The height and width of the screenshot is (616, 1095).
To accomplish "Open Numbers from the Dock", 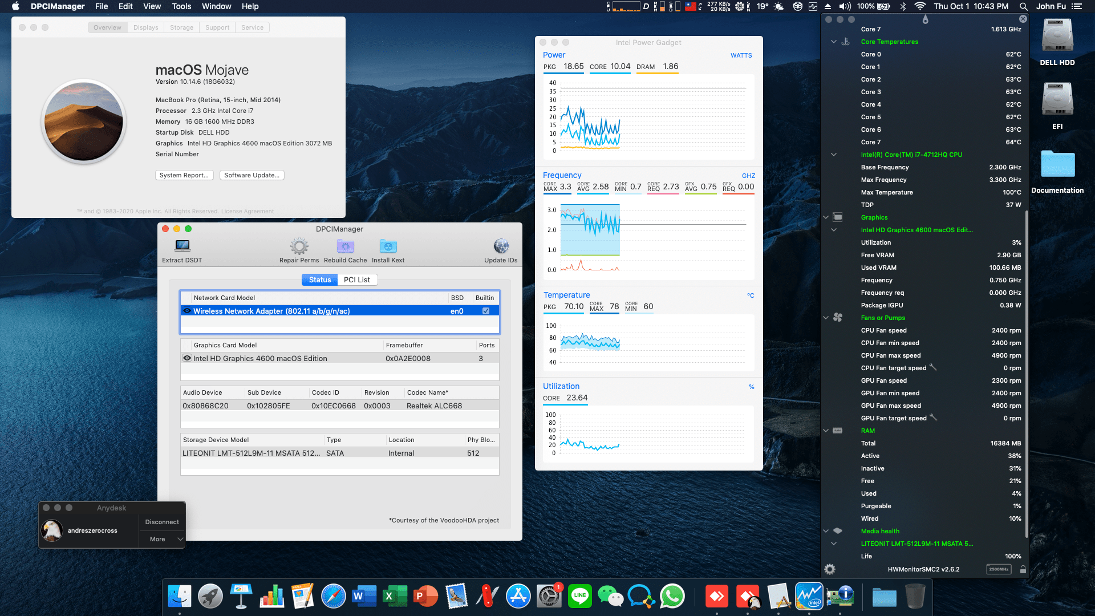I will tap(272, 597).
